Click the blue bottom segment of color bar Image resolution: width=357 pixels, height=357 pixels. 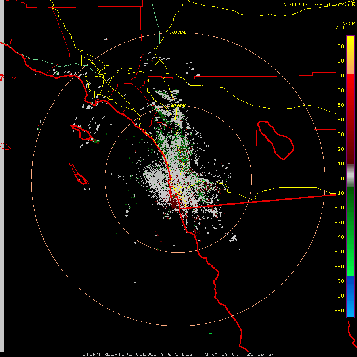click(x=350, y=297)
